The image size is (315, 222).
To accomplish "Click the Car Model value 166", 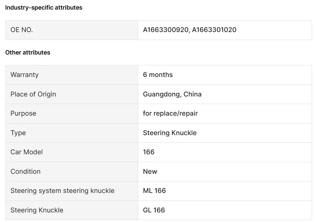I will coord(149,152).
